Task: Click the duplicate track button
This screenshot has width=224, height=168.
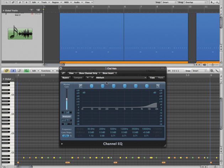Action: [x=38, y=10]
